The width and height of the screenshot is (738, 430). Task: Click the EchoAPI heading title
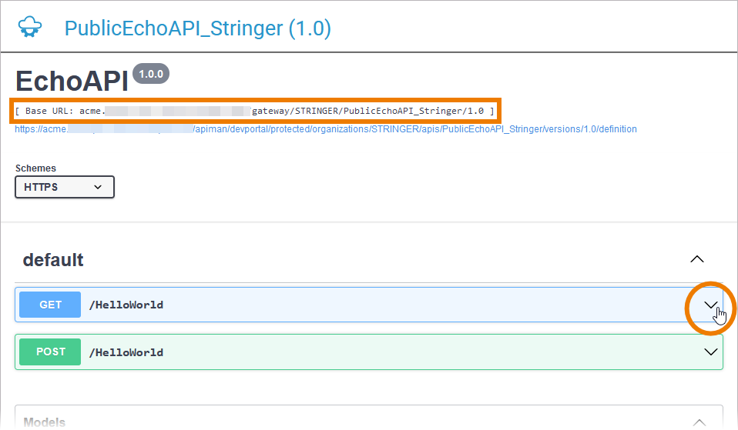pos(72,81)
